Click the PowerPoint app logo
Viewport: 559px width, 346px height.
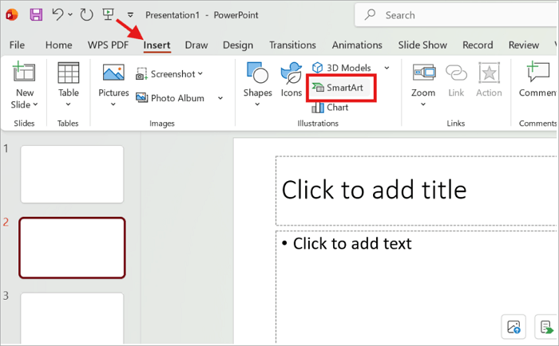click(x=12, y=14)
